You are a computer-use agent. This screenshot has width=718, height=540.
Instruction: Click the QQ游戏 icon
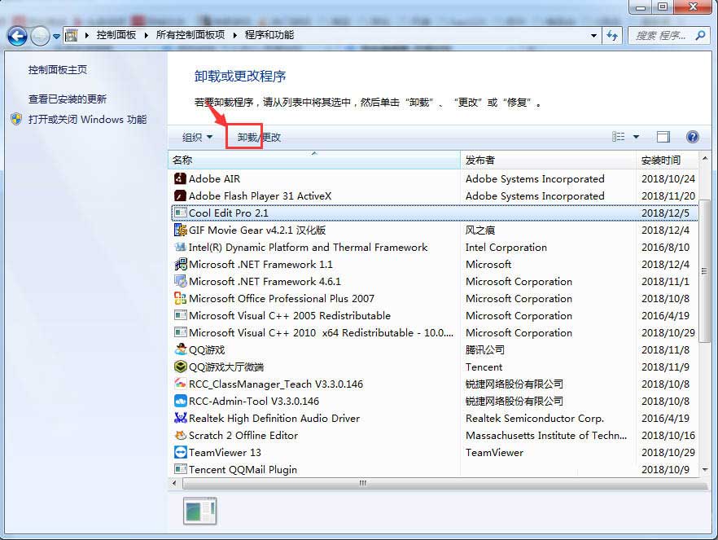181,349
